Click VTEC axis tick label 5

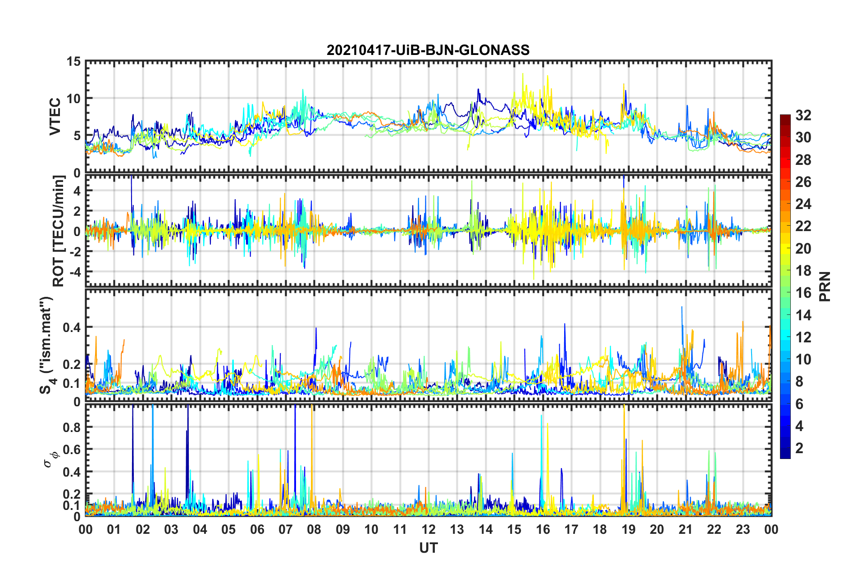tap(77, 136)
